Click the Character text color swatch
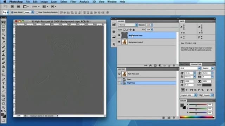 click(x=207, y=85)
